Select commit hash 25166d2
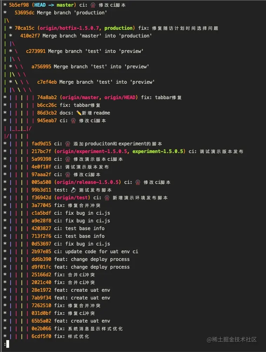This screenshot has width=266, height=352. [x=41, y=275]
